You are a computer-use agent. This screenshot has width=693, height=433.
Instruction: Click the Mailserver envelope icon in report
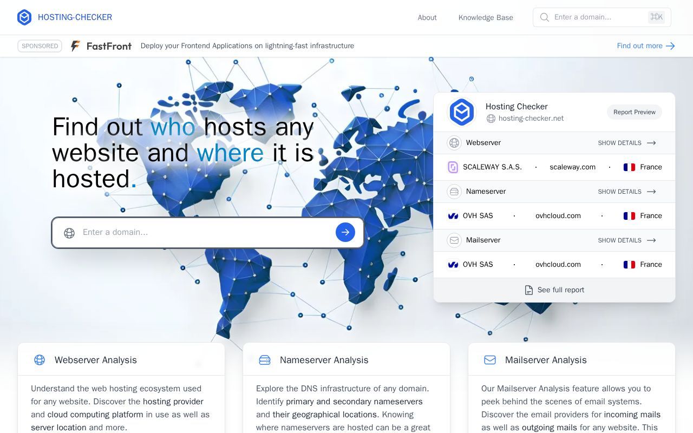coord(454,240)
